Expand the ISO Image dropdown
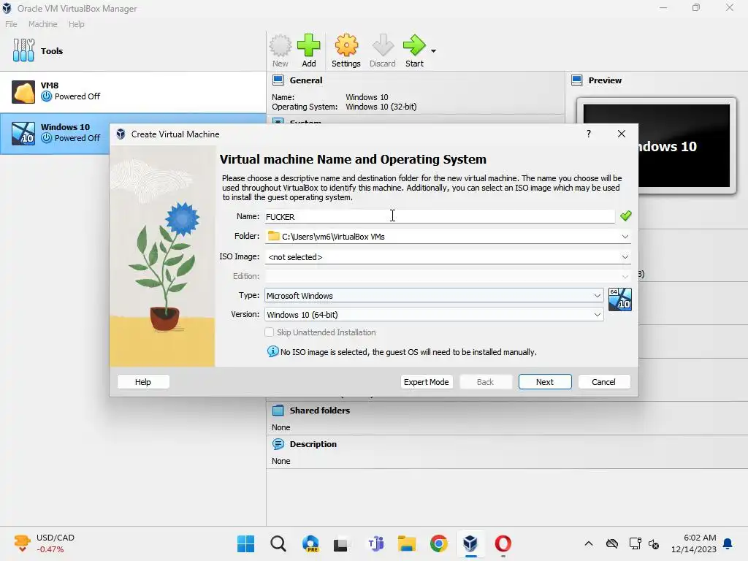Image resolution: width=748 pixels, height=561 pixels. coord(625,257)
